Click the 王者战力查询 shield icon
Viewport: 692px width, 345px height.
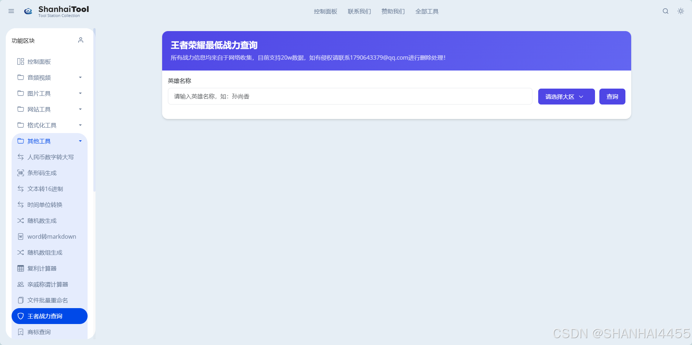[x=21, y=316]
